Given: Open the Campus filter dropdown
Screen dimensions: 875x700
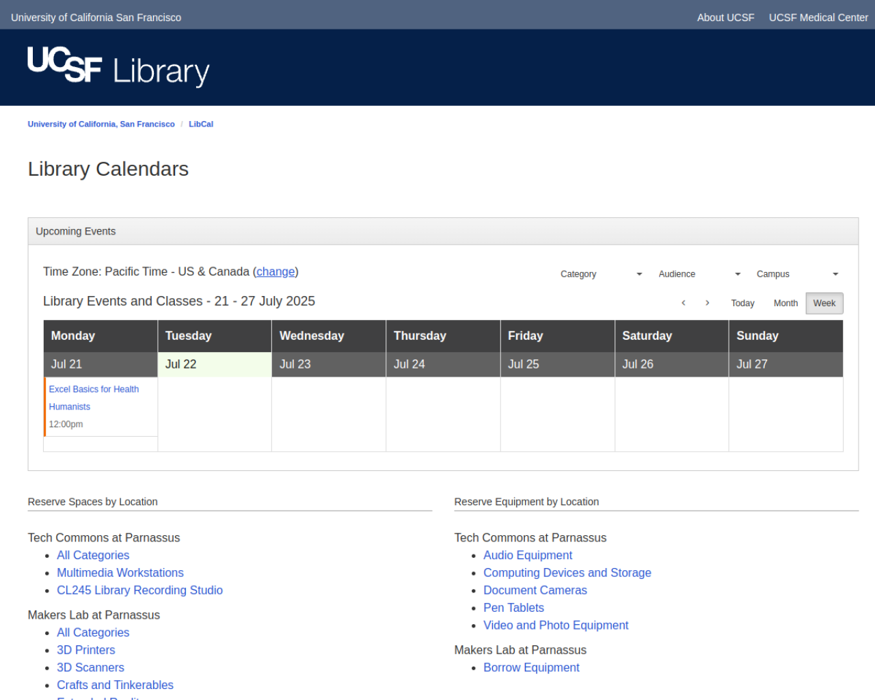Looking at the screenshot, I should [x=797, y=274].
